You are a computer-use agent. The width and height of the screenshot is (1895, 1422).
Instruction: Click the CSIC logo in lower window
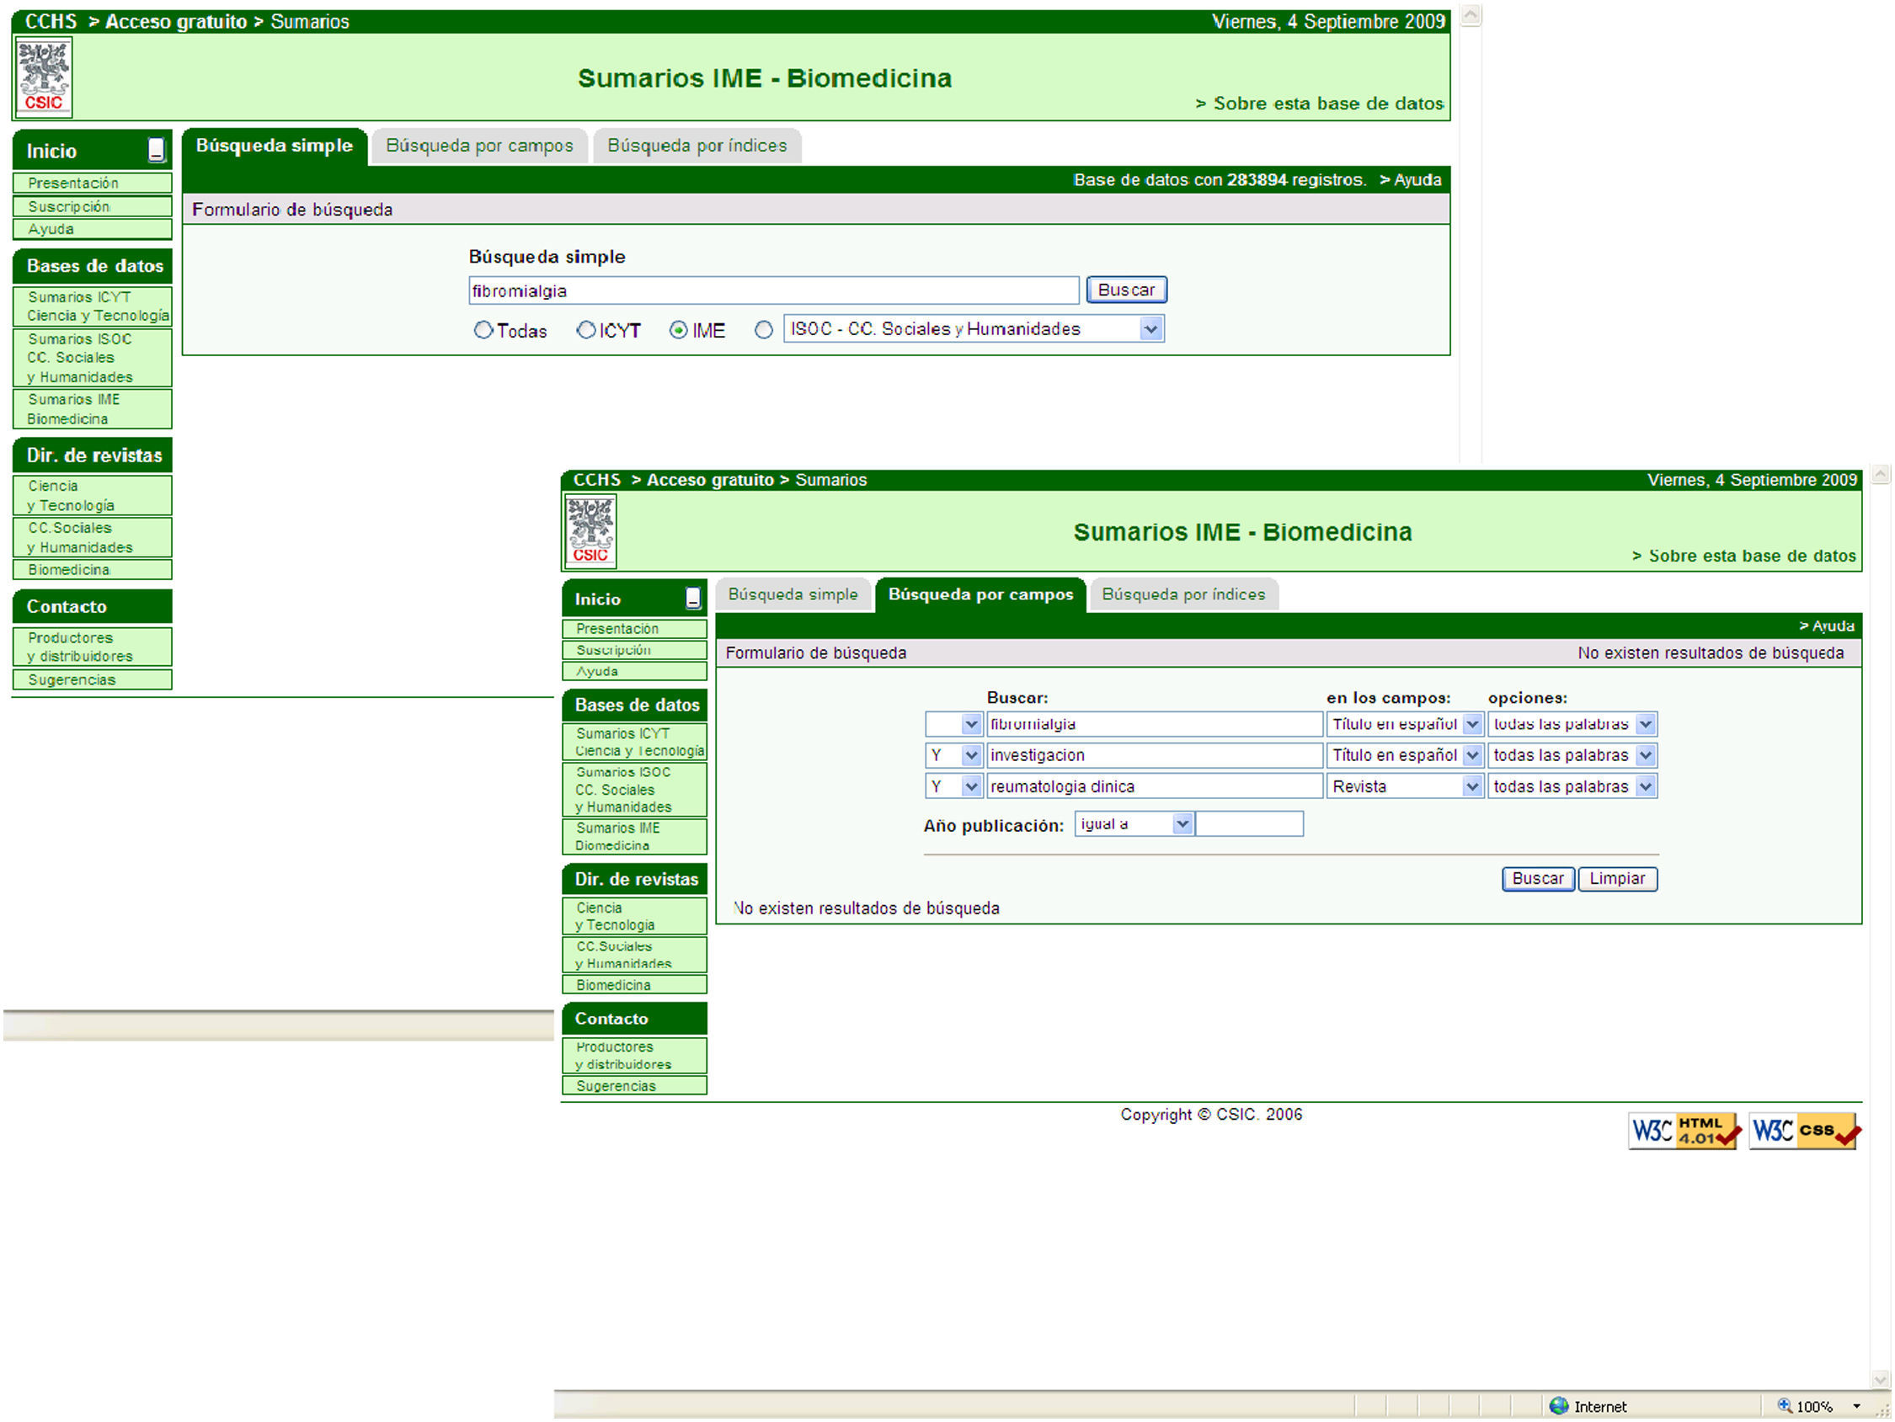coord(590,532)
